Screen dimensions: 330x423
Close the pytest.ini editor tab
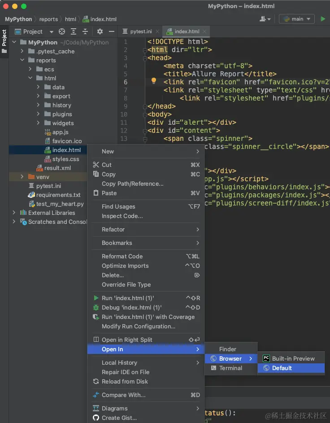pos(157,31)
